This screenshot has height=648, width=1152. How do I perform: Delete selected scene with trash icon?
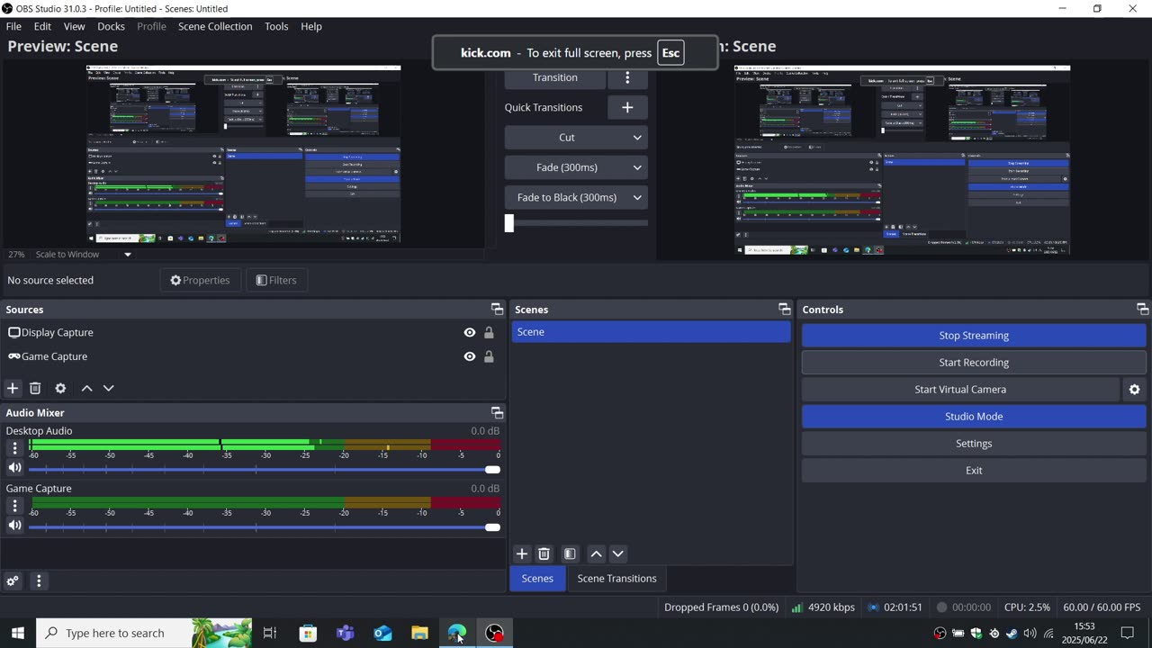click(544, 553)
